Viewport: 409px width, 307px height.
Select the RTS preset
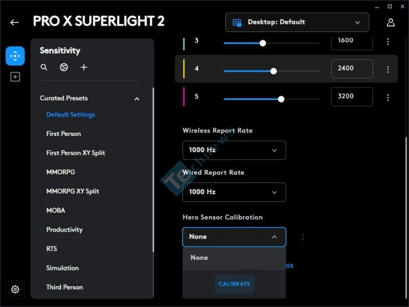(52, 249)
